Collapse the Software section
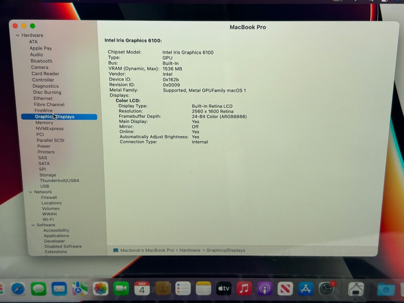Image resolution: width=404 pixels, height=303 pixels. click(x=33, y=225)
